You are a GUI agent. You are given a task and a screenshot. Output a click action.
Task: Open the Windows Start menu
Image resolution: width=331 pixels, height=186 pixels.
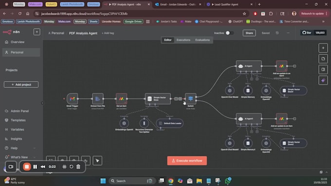pos(103,181)
